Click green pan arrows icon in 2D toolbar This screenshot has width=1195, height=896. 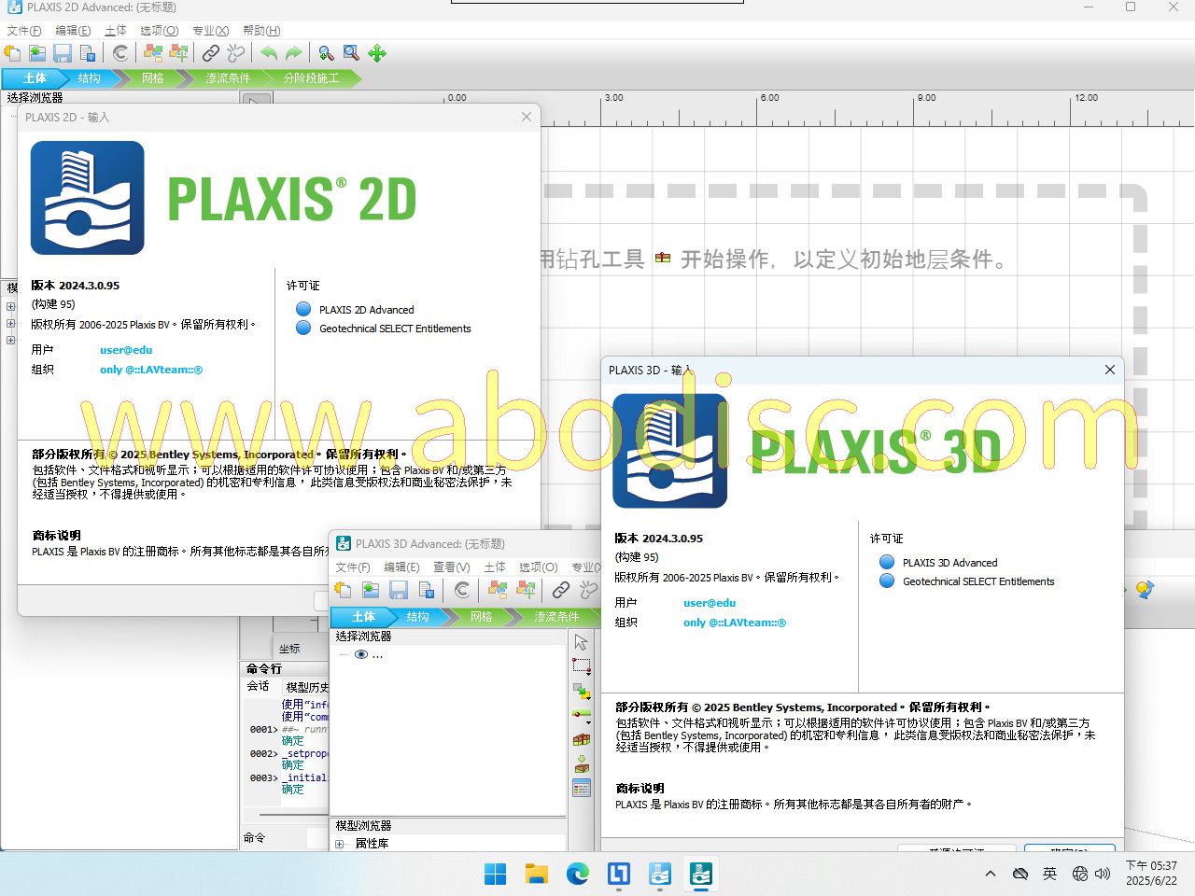pyautogui.click(x=377, y=53)
